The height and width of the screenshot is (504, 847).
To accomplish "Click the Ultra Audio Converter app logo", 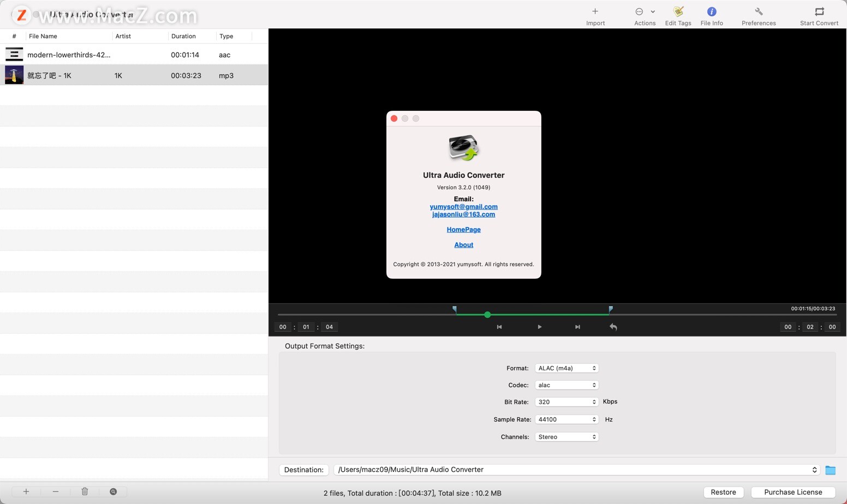I will [463, 147].
